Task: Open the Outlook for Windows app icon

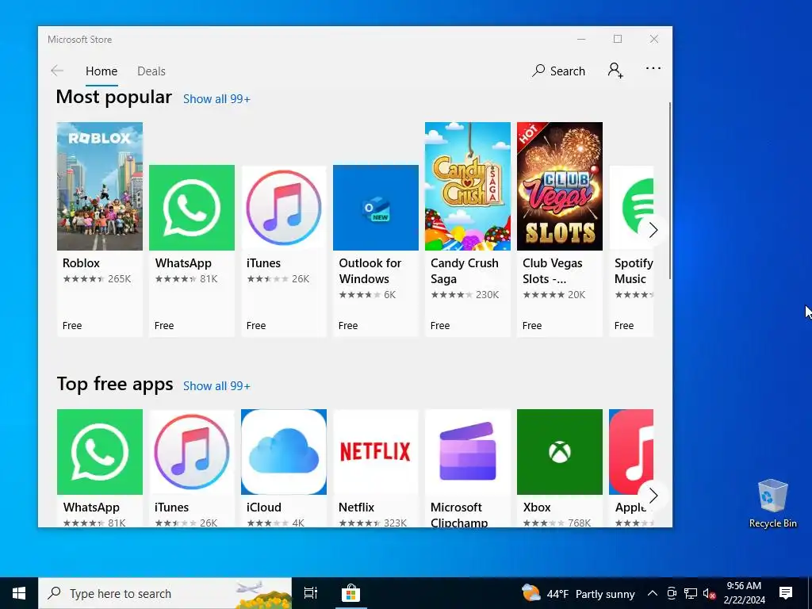Action: tap(375, 208)
